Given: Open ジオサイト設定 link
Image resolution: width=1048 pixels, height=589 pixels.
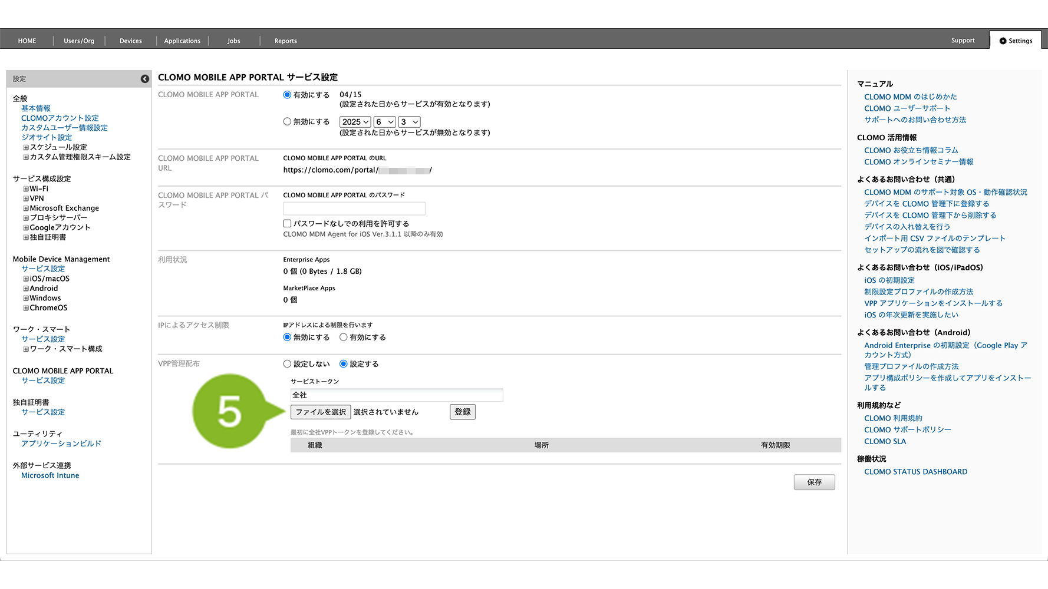Looking at the screenshot, I should tap(47, 137).
